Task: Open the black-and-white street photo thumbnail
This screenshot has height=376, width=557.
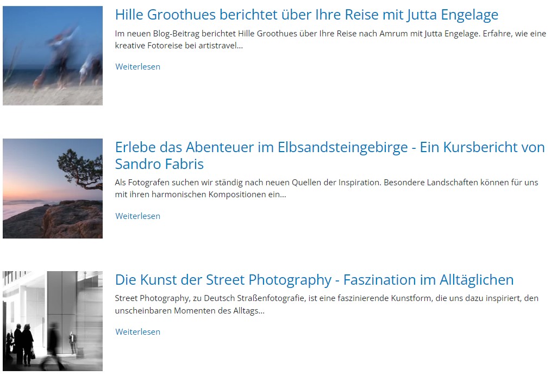Action: pos(53,321)
